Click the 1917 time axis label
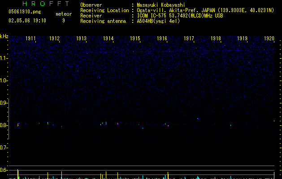This screenshot has height=179, width=282. 189,38
